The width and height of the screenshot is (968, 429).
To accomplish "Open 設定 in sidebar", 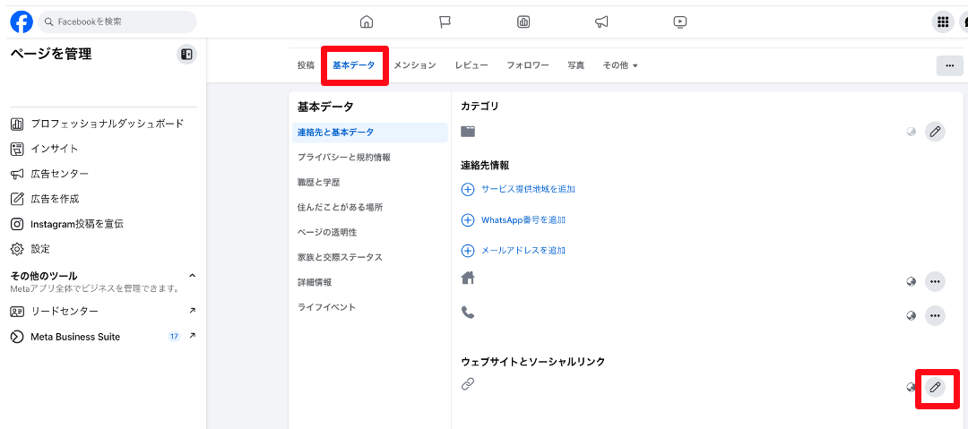I will pos(104,249).
